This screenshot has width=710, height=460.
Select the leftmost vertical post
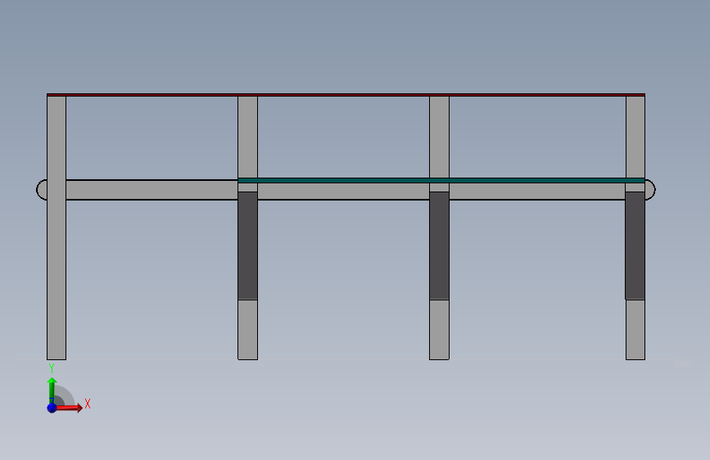click(57, 228)
